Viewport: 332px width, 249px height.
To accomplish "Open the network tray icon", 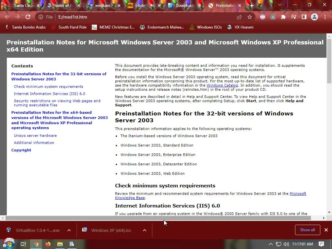I will coord(279,244).
